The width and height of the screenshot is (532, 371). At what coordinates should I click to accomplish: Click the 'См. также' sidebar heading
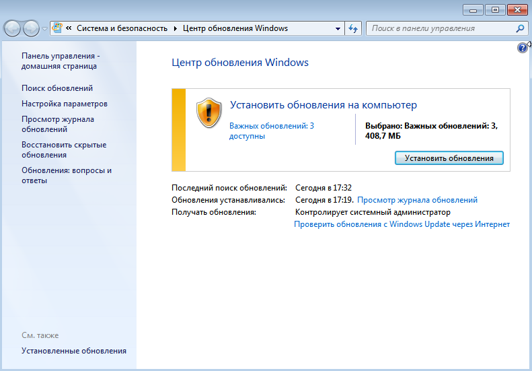click(x=40, y=335)
